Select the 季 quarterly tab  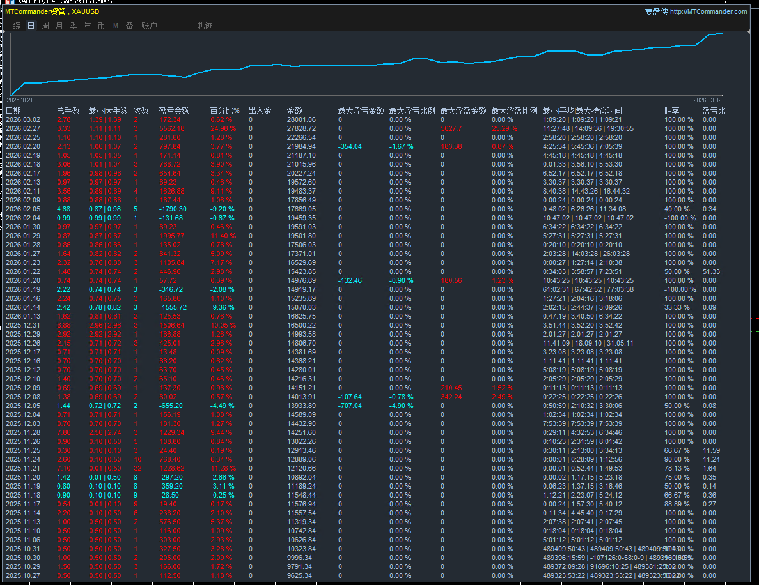pyautogui.click(x=74, y=26)
